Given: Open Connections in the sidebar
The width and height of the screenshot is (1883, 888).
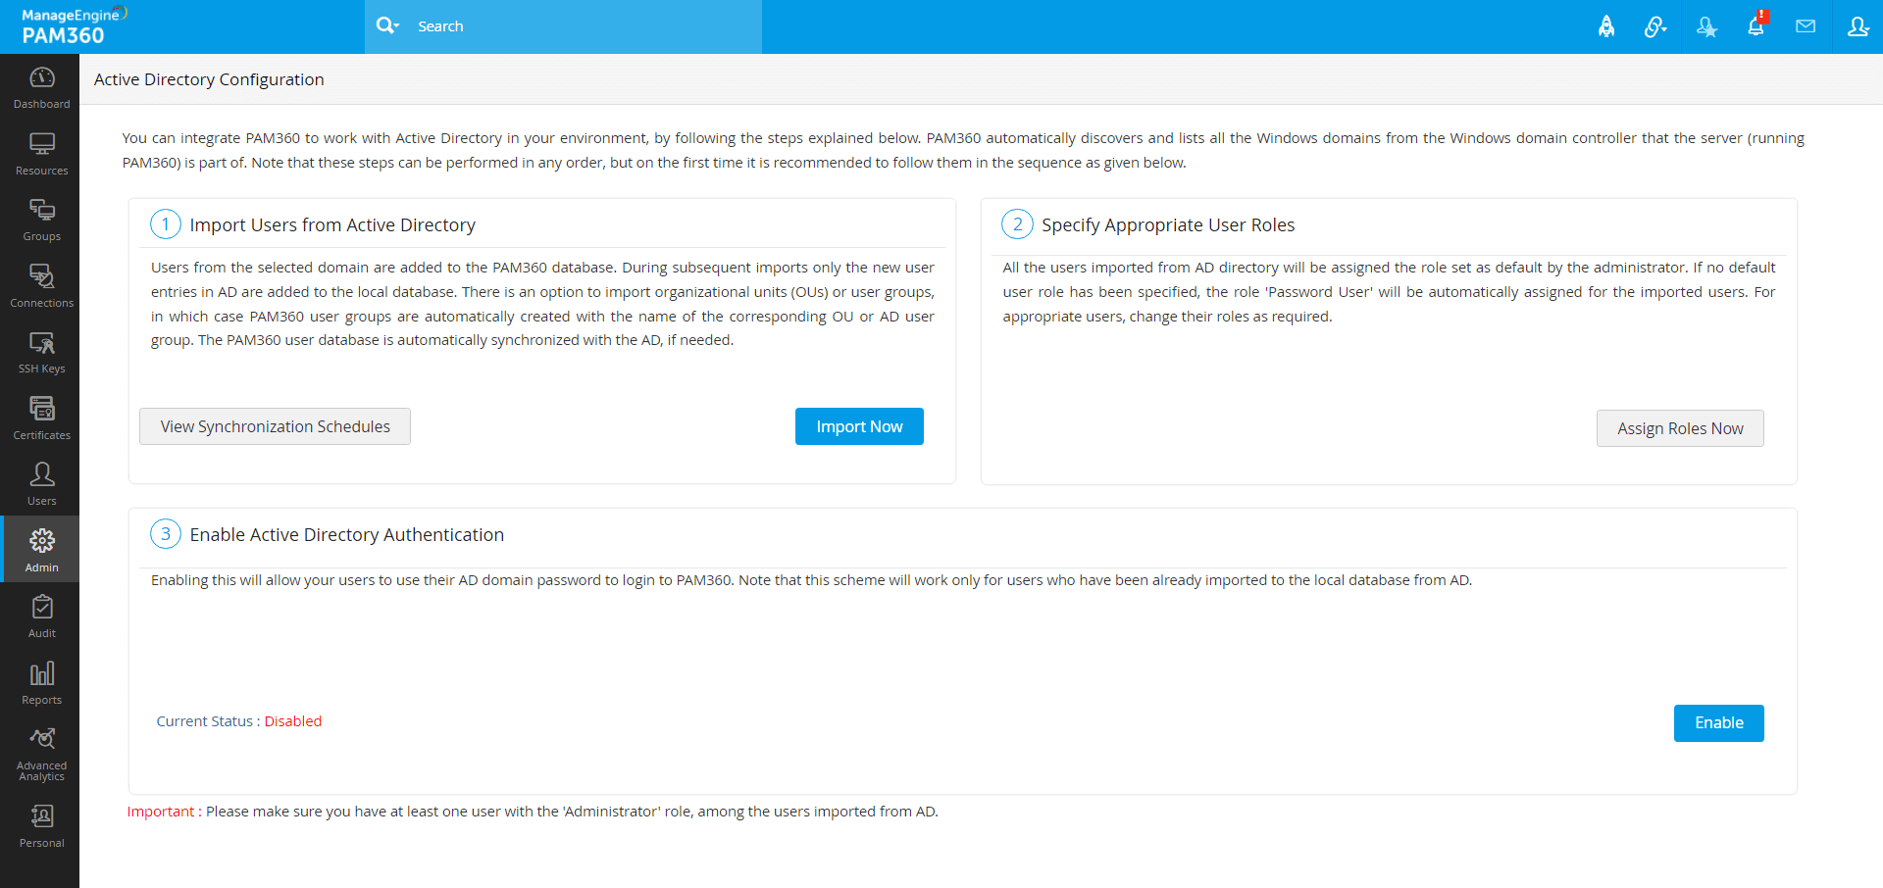Looking at the screenshot, I should tap(41, 286).
